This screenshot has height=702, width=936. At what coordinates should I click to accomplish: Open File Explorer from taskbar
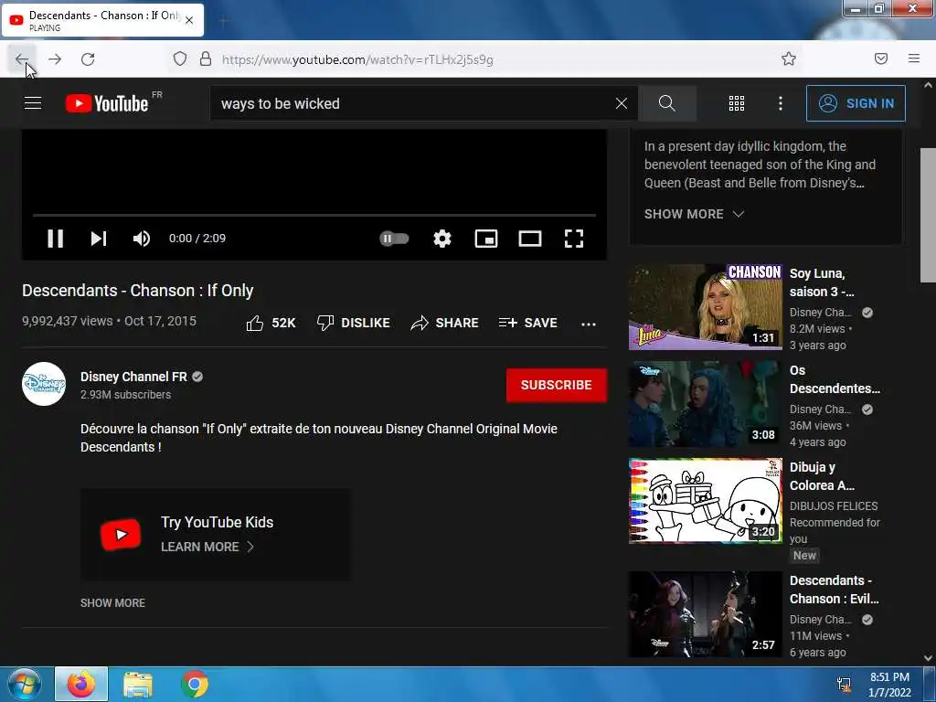pos(138,684)
